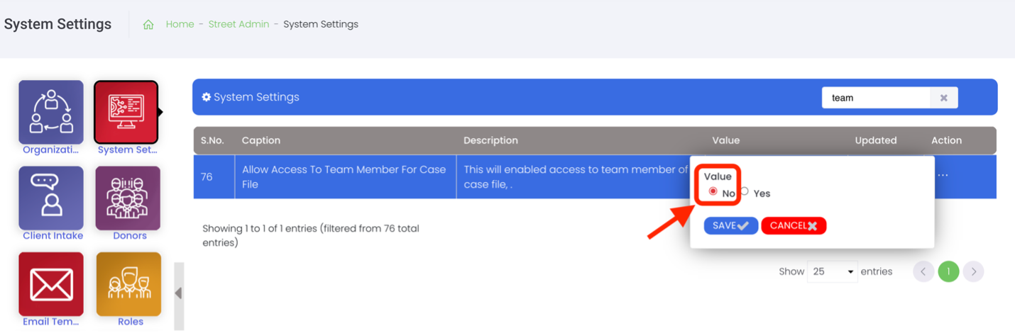Select the Yes radio option
This screenshot has height=333, width=1015.
(x=744, y=191)
